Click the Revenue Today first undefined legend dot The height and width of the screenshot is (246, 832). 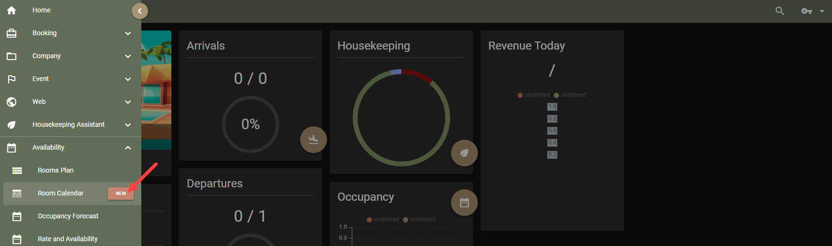[x=520, y=95]
